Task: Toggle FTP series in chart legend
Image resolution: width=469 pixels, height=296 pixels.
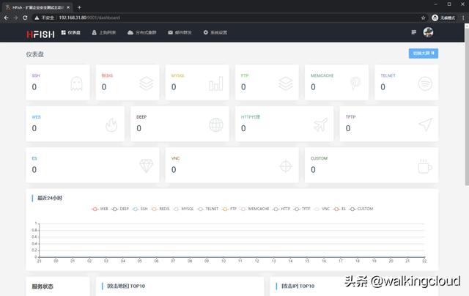Action: pyautogui.click(x=229, y=209)
